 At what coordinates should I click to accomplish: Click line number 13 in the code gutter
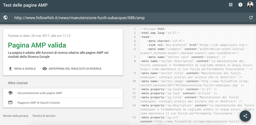tap(134, 97)
